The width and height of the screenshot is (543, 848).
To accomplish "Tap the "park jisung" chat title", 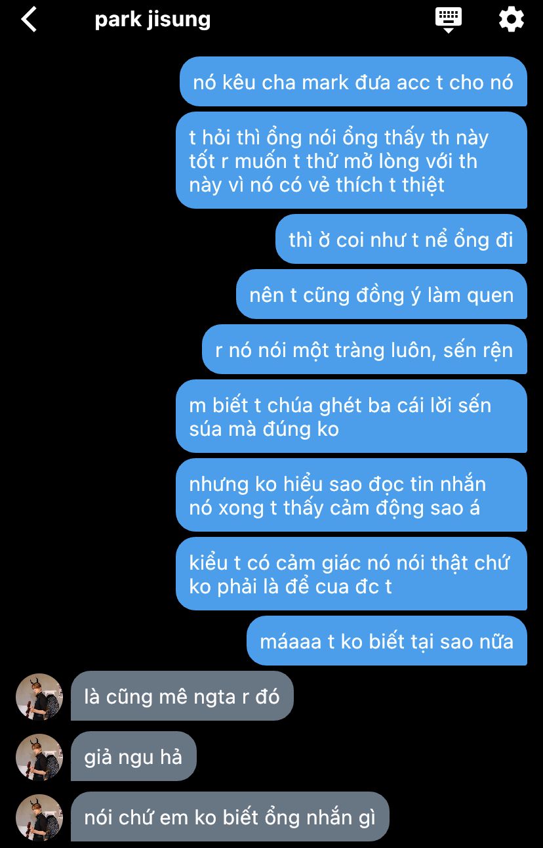I will click(153, 20).
